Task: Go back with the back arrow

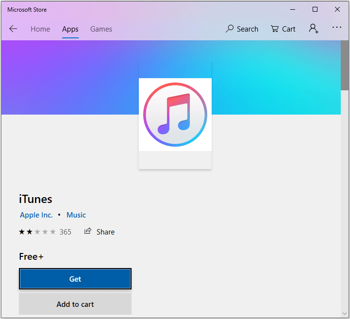Action: (x=13, y=29)
